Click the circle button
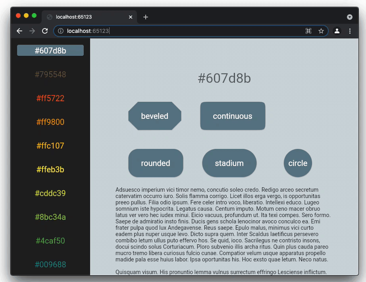The width and height of the screenshot is (366, 282). coord(298,163)
